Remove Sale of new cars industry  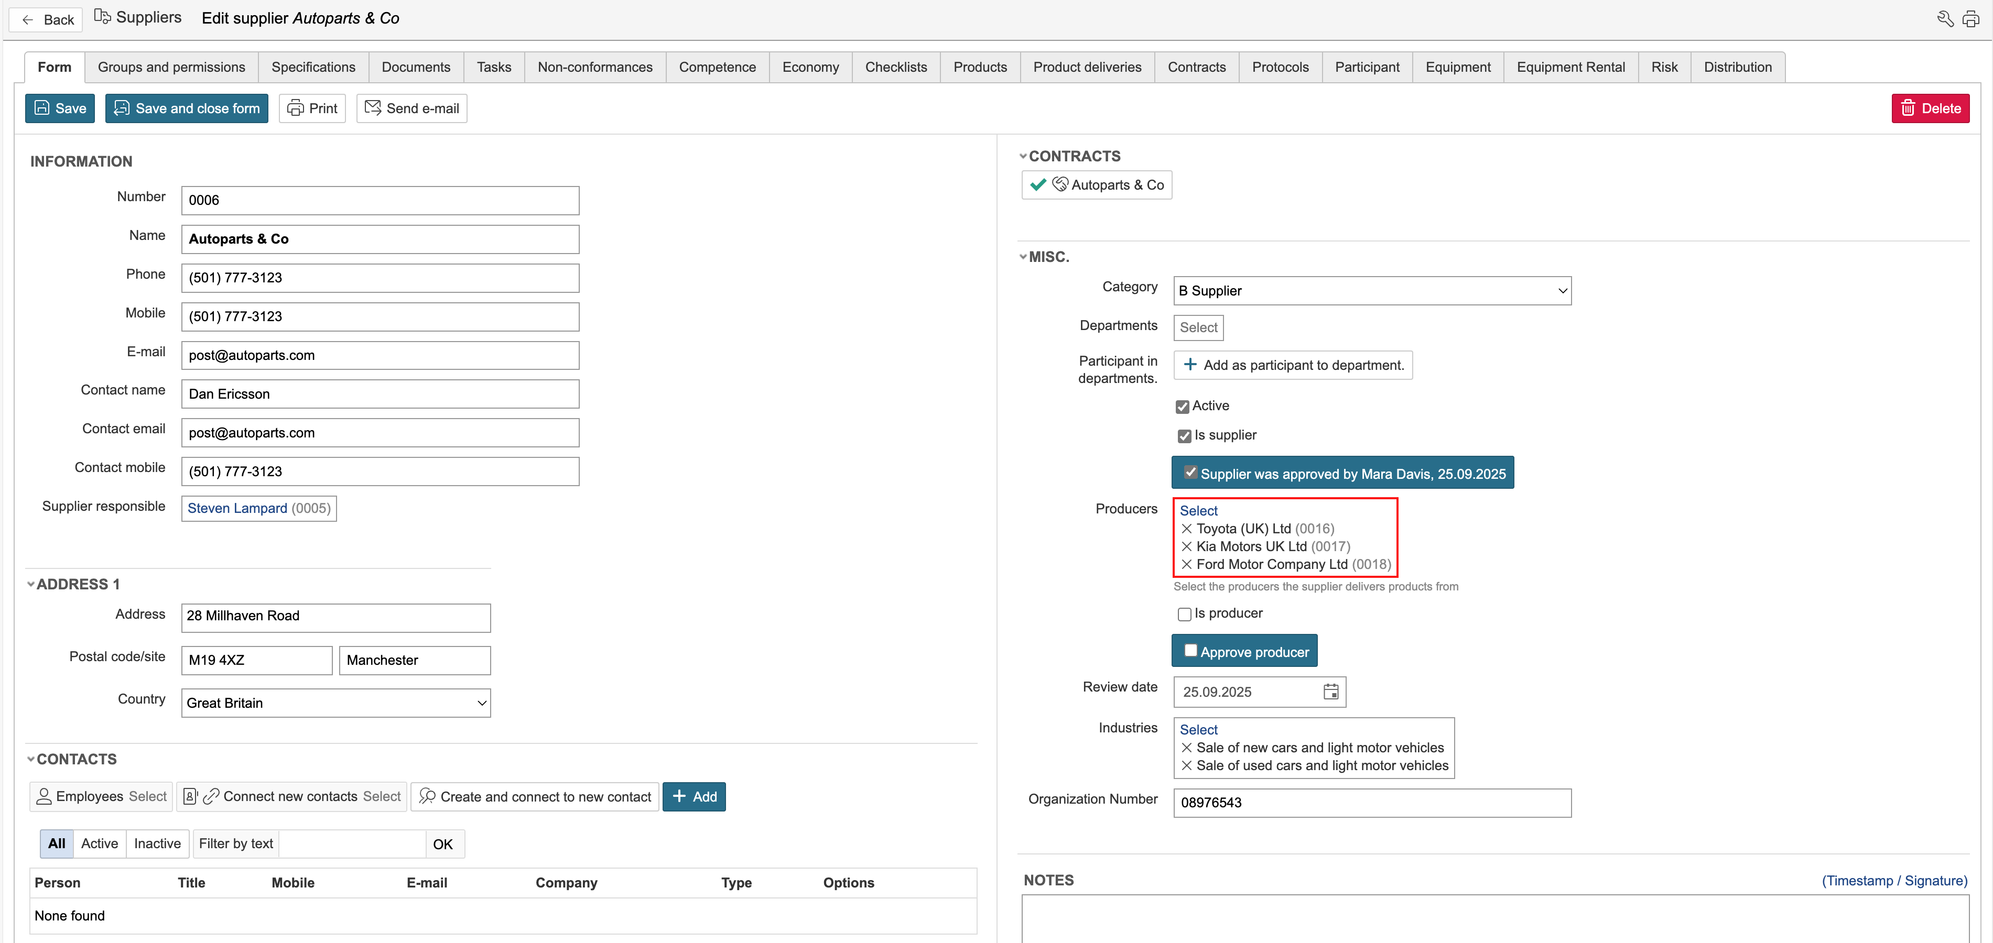pyautogui.click(x=1187, y=748)
